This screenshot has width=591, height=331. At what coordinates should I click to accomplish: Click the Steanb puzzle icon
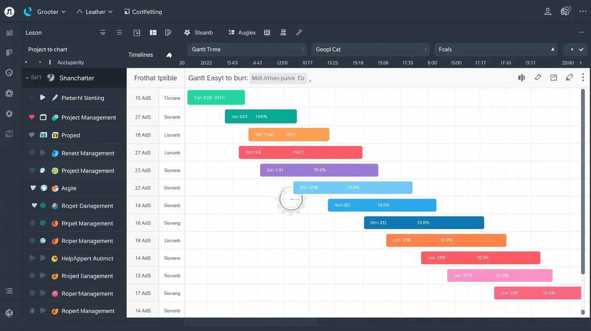coord(187,33)
